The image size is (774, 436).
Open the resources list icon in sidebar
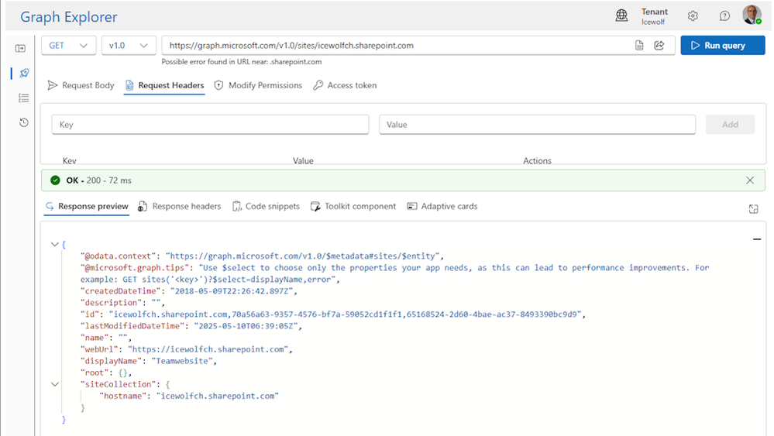[24, 98]
